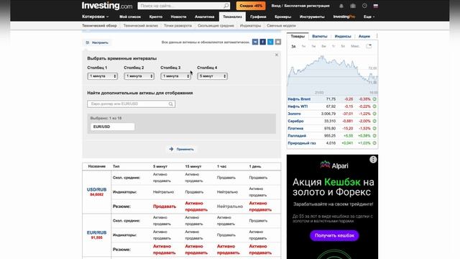Image resolution: width=460 pixels, height=259 pixels.
Task: Open the Золото link
Action: pos(294,114)
